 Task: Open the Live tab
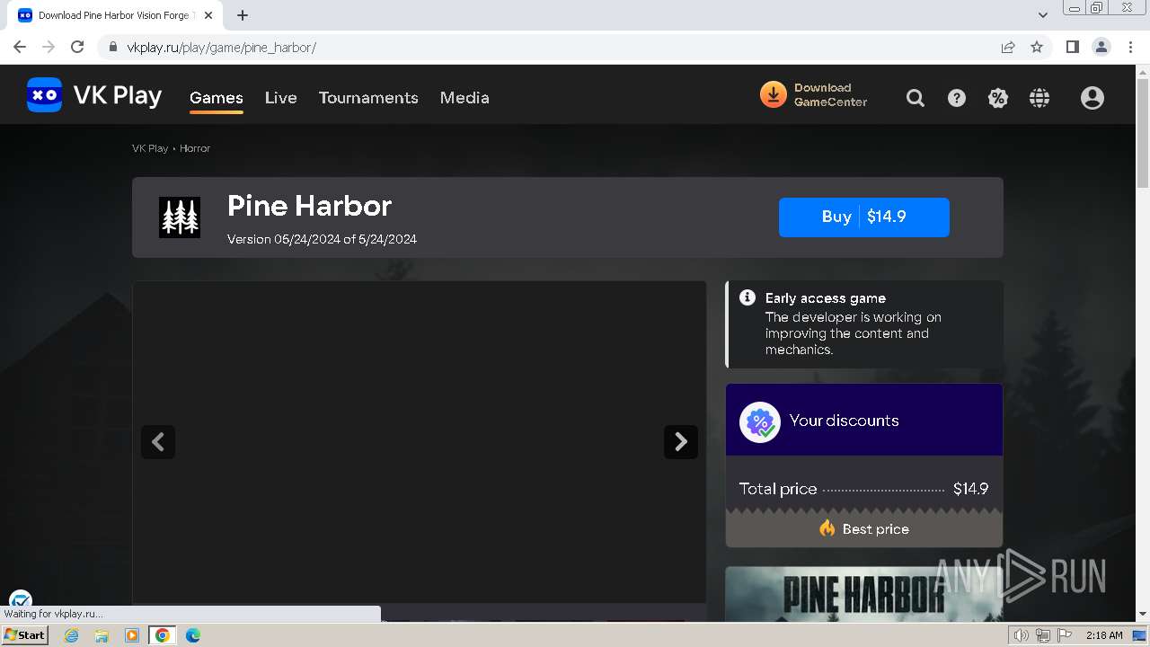(x=281, y=98)
